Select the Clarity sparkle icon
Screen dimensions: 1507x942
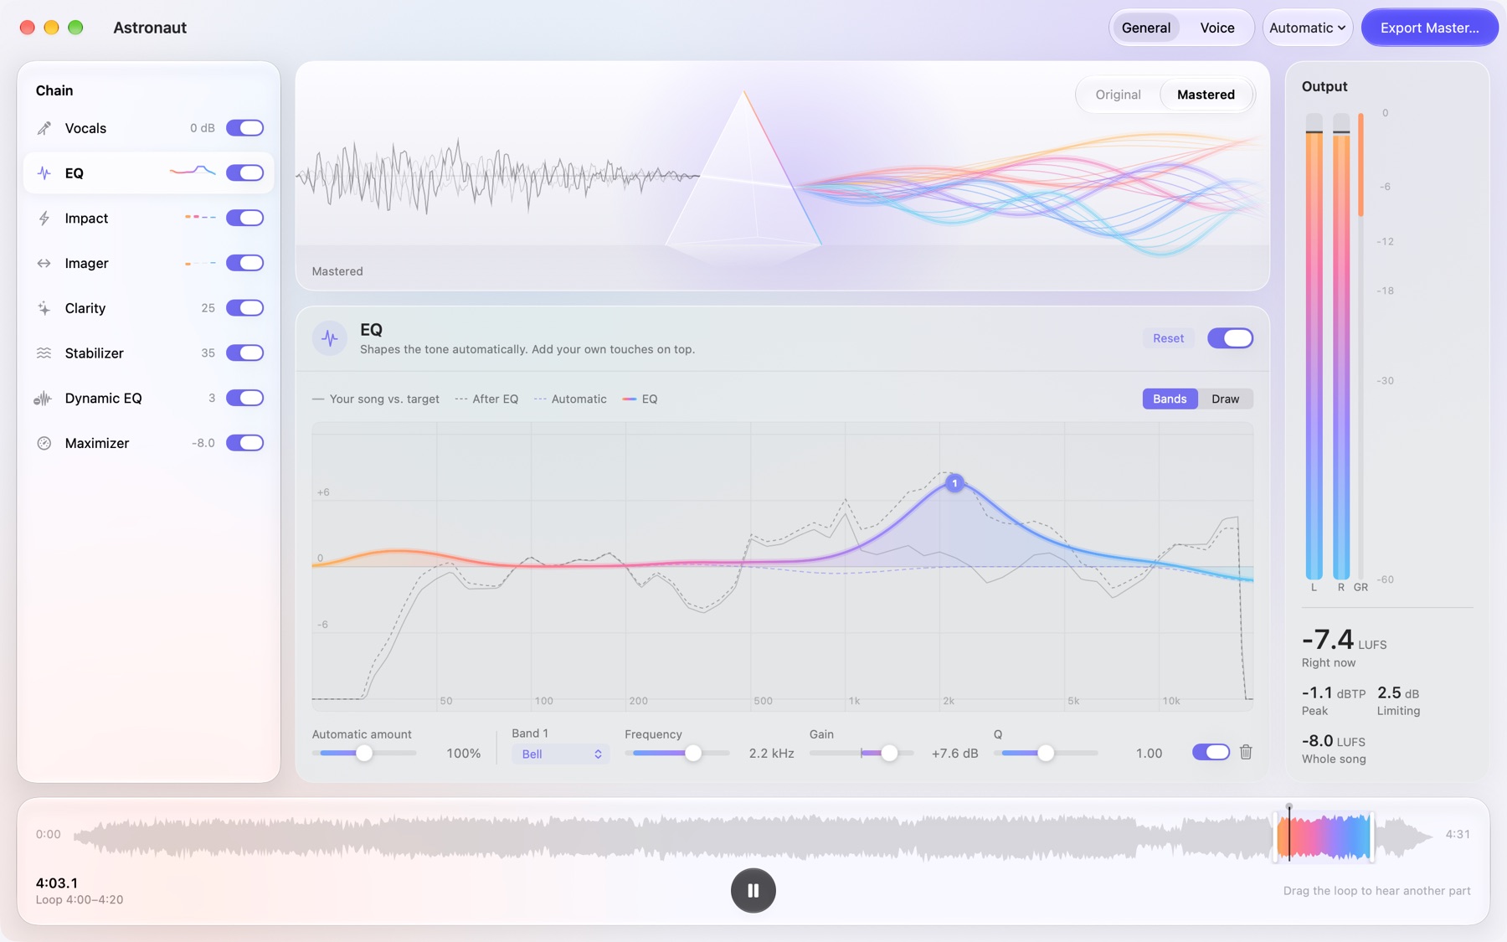pos(44,308)
